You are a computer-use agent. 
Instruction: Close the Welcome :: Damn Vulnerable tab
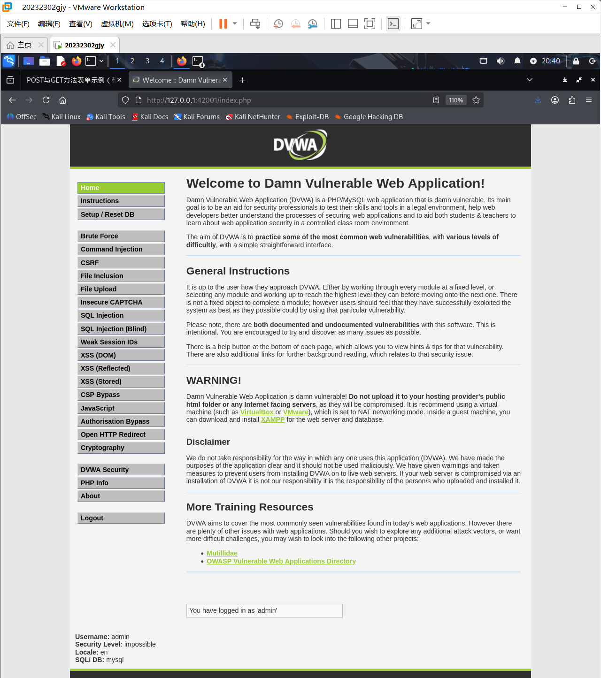pyautogui.click(x=225, y=80)
